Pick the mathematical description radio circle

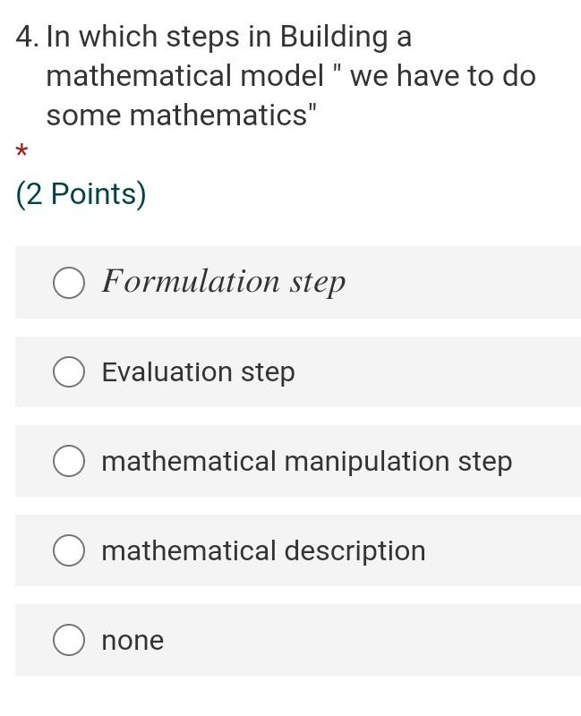pyautogui.click(x=69, y=550)
